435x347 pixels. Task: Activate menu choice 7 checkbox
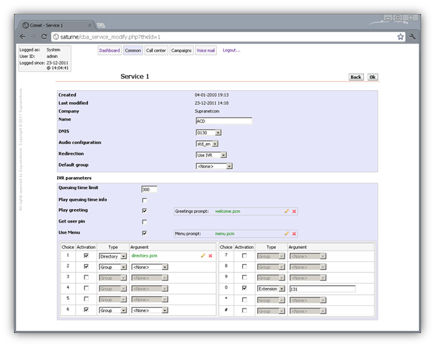coord(244,256)
